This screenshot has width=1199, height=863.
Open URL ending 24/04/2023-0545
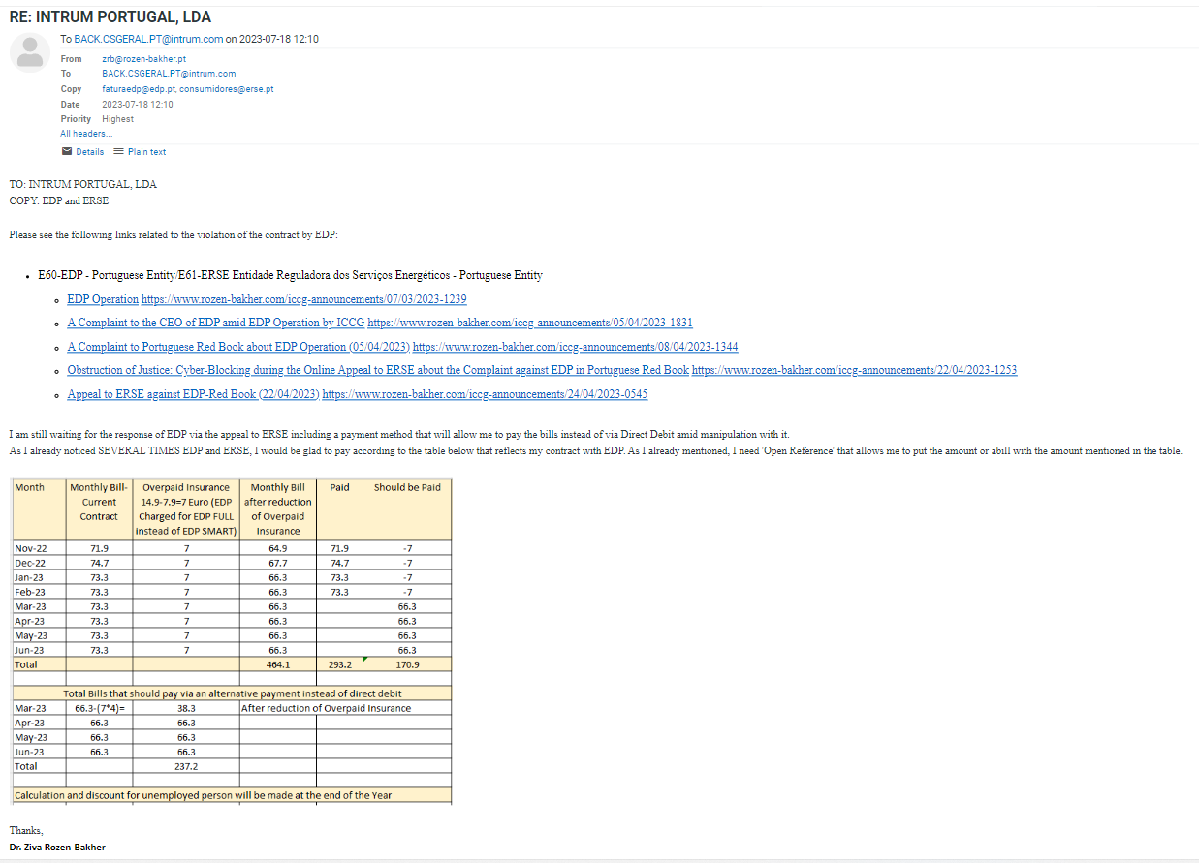[485, 394]
